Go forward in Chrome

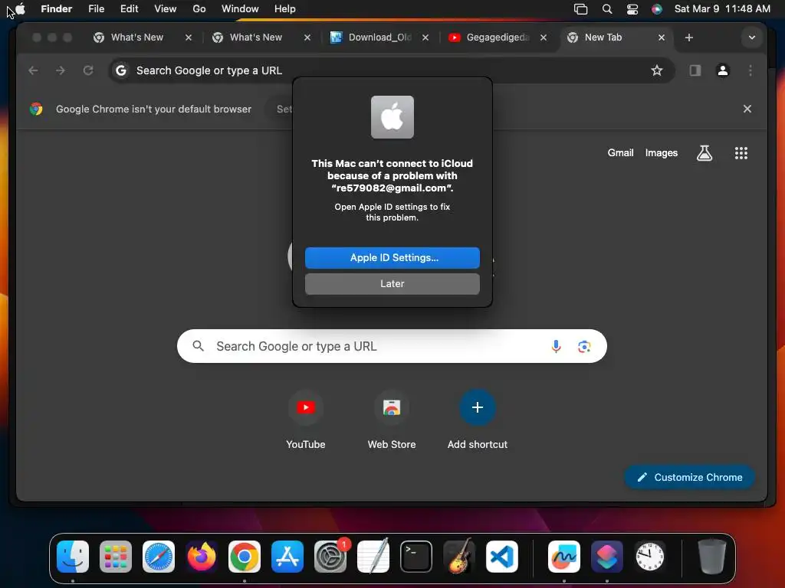coord(61,70)
